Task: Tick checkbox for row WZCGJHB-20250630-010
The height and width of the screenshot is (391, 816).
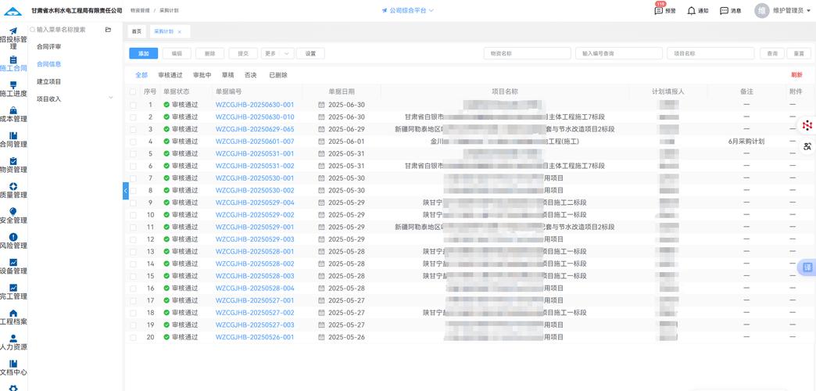Action: pyautogui.click(x=133, y=117)
